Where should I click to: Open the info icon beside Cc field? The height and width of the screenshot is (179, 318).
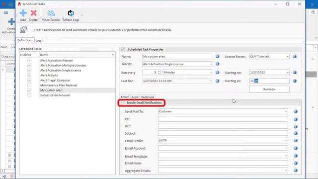coord(296,119)
